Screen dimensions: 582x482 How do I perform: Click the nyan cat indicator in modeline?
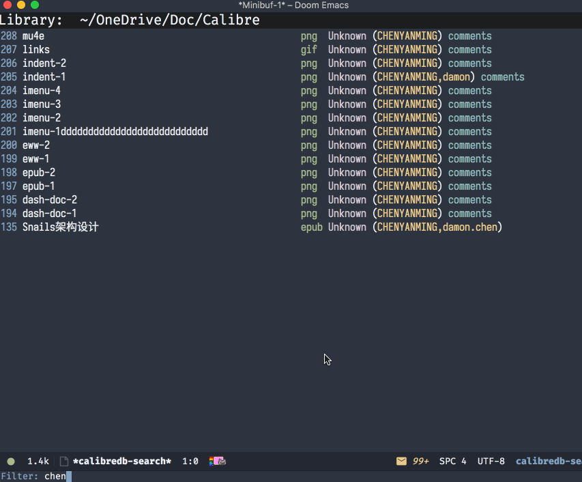217,461
